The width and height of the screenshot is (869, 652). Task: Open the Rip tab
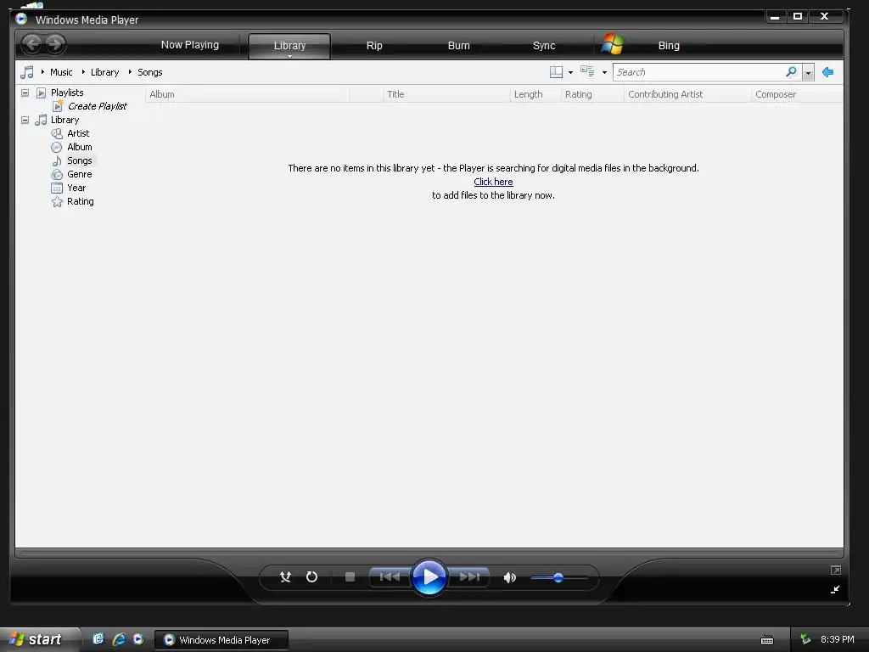[x=374, y=46]
